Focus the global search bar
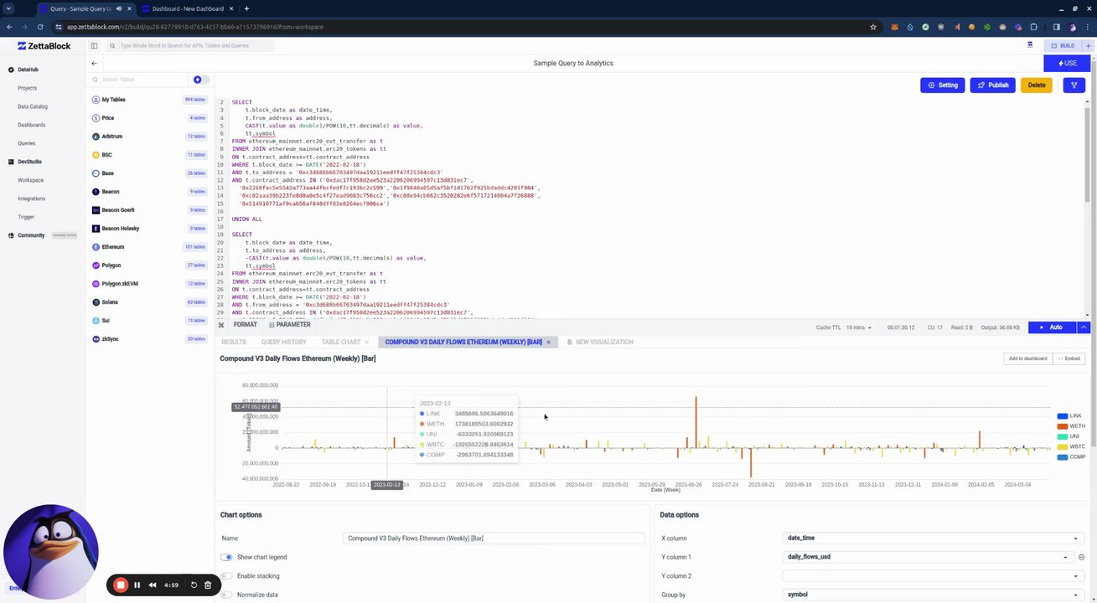The width and height of the screenshot is (1097, 603). 191,46
